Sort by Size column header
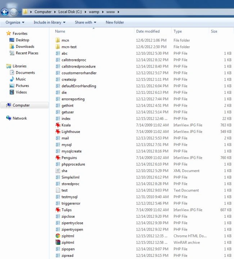This screenshot has width=234, height=259. pos(214,31)
